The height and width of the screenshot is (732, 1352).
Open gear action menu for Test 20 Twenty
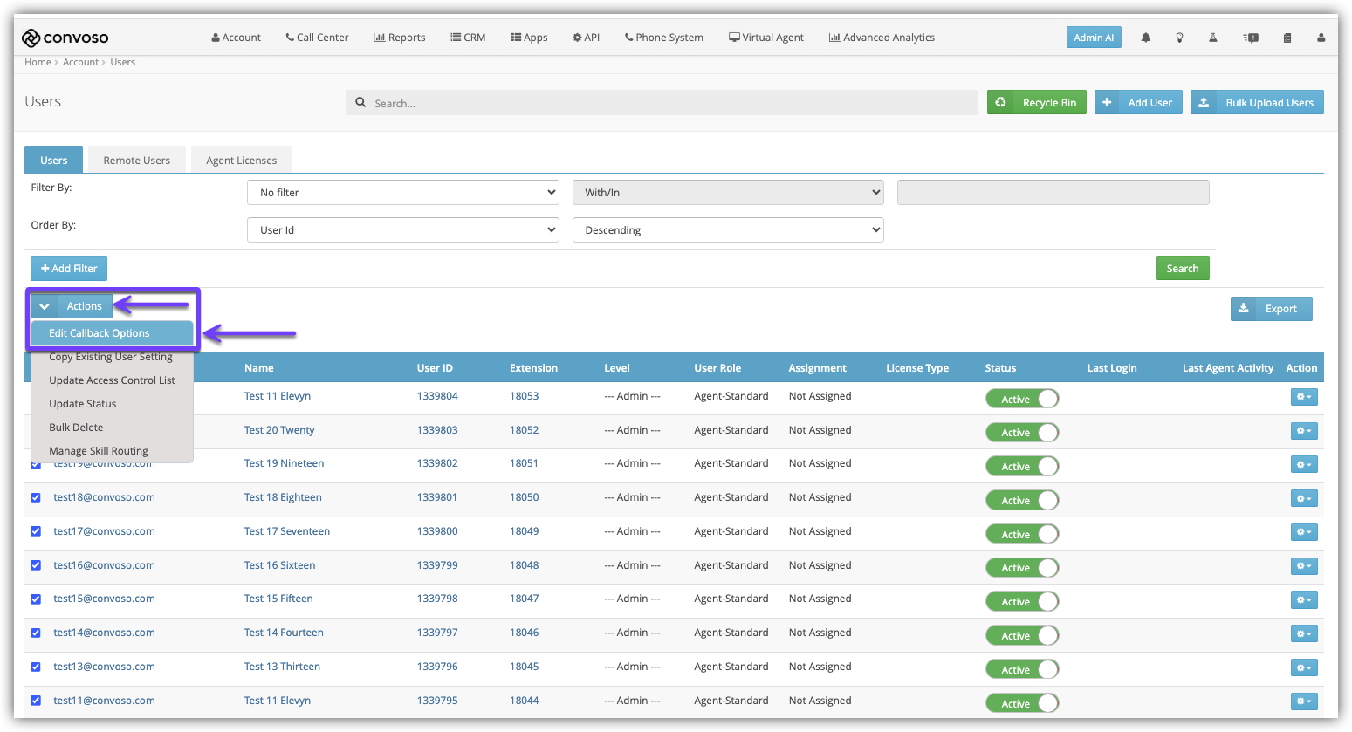[1304, 431]
